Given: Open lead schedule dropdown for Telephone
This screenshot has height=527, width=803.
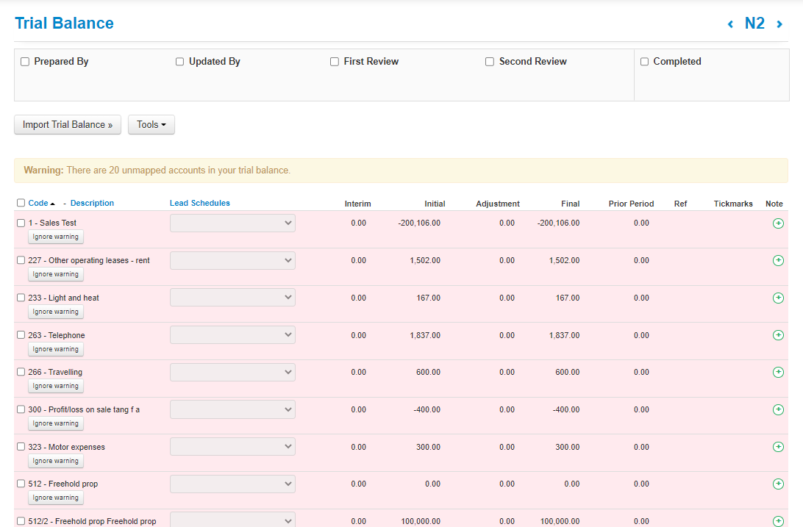Looking at the screenshot, I should pyautogui.click(x=232, y=334).
